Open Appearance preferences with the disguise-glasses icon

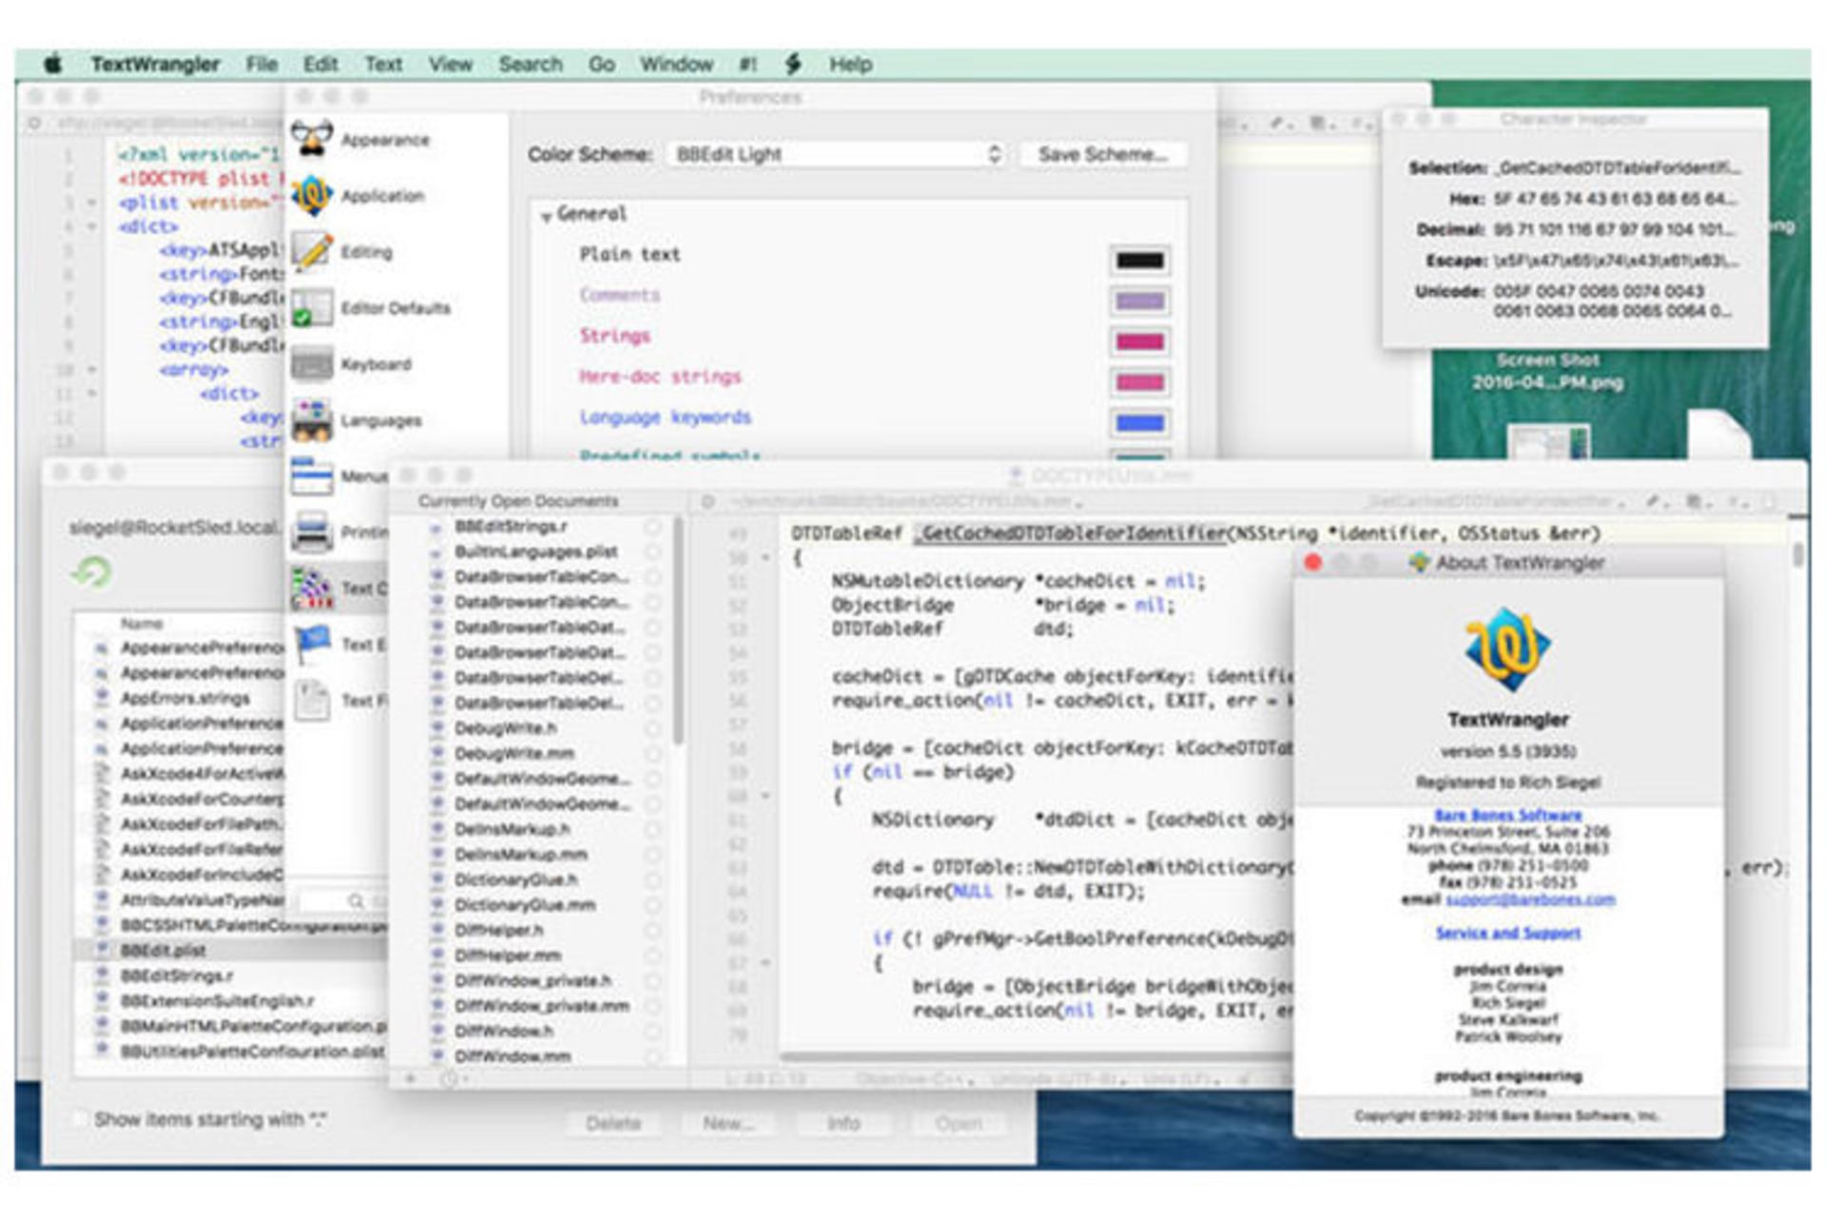[x=312, y=139]
